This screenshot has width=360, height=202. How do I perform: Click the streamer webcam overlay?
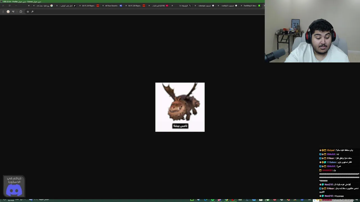pyautogui.click(x=312, y=31)
